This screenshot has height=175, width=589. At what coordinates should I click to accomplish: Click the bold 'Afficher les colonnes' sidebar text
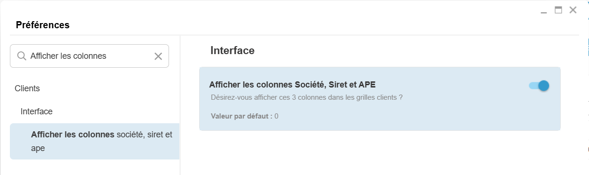coord(73,135)
